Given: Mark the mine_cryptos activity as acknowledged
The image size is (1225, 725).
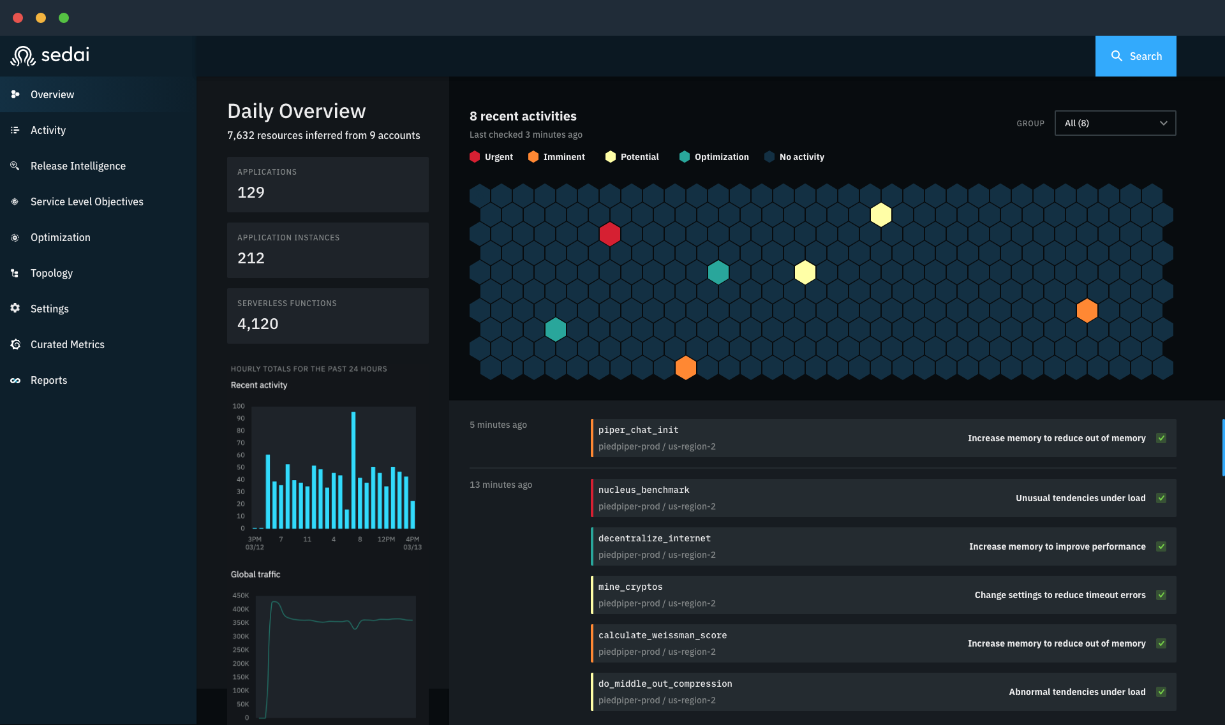Looking at the screenshot, I should pos(1162,595).
